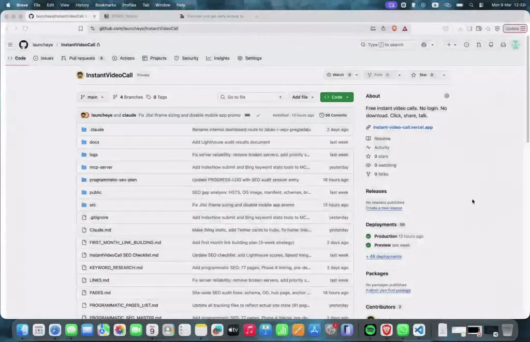Open the Claude.md file
Screen dimensions: 530x342
coord(100,230)
